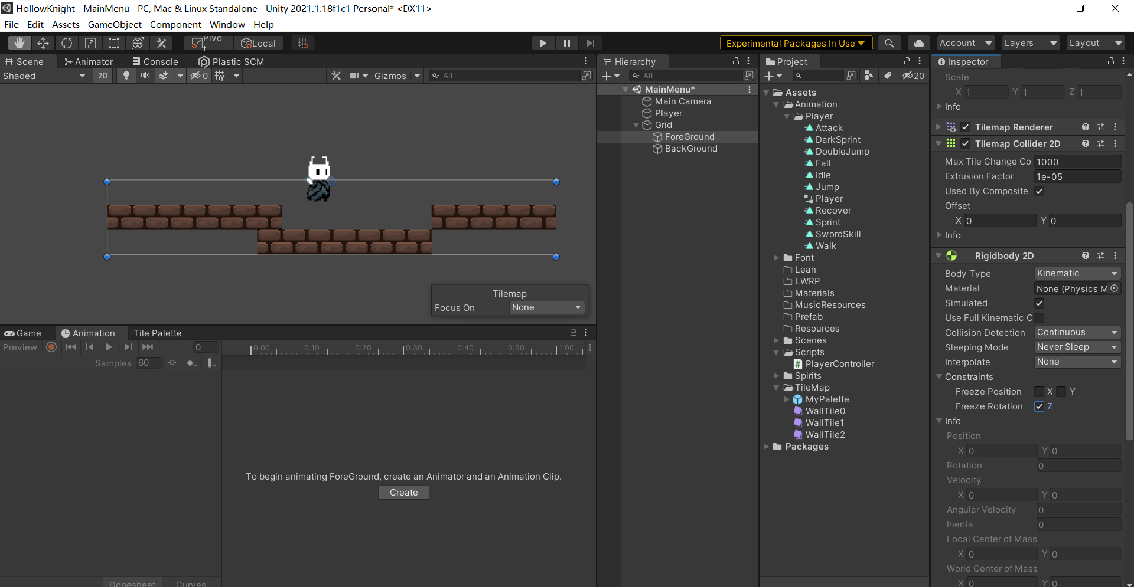Enable Use Full Kinematic Contacts checkbox
This screenshot has height=587, width=1134.
pyautogui.click(x=1039, y=318)
